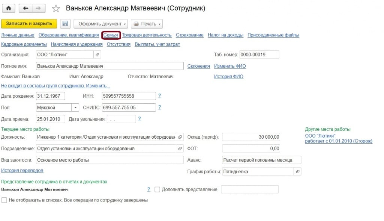Viewport: 384px width, 221px height.
Task: Open the График работы selection icon
Action: [297, 171]
